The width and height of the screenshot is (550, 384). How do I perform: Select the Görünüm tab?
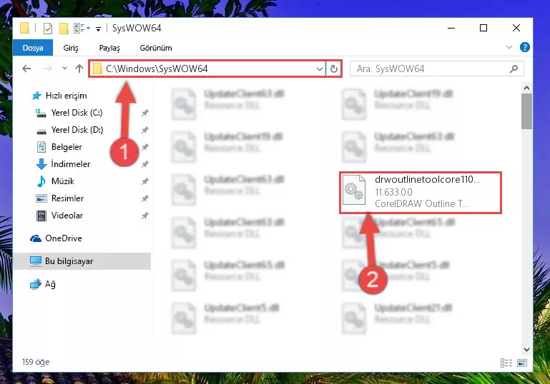click(x=156, y=48)
